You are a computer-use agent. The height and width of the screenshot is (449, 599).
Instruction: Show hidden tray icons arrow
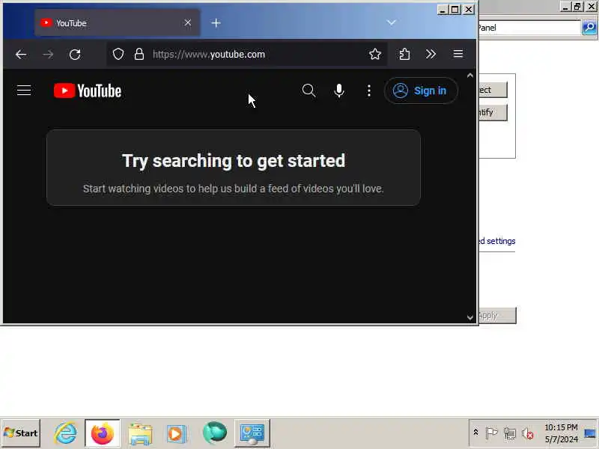[475, 433]
